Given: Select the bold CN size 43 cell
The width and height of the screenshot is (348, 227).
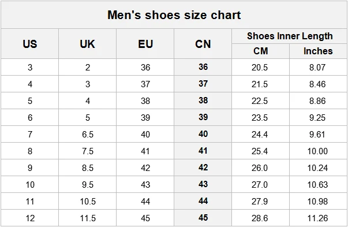Looking at the screenshot, I should point(203,184).
